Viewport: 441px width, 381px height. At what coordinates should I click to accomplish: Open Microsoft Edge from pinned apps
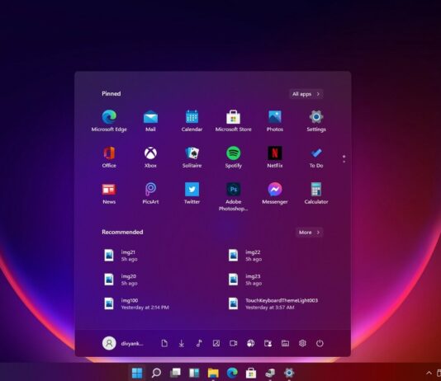tap(109, 120)
